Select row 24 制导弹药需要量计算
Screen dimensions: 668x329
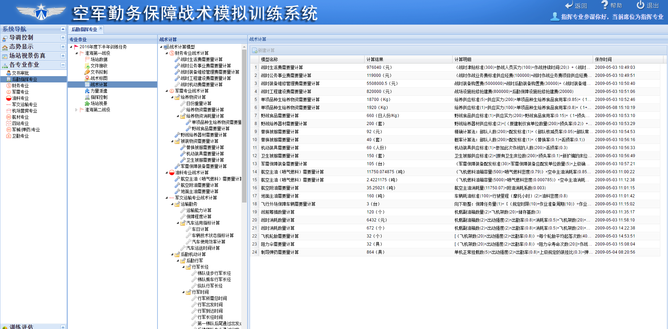tap(455, 252)
